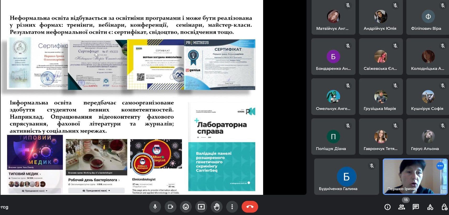Click muted mic icon on Будніченко Галина tile
The width and height of the screenshot is (449, 215).
pos(372,166)
